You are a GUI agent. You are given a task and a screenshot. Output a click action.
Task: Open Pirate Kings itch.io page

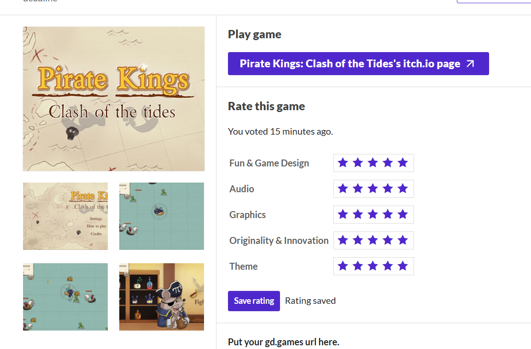click(x=350, y=64)
